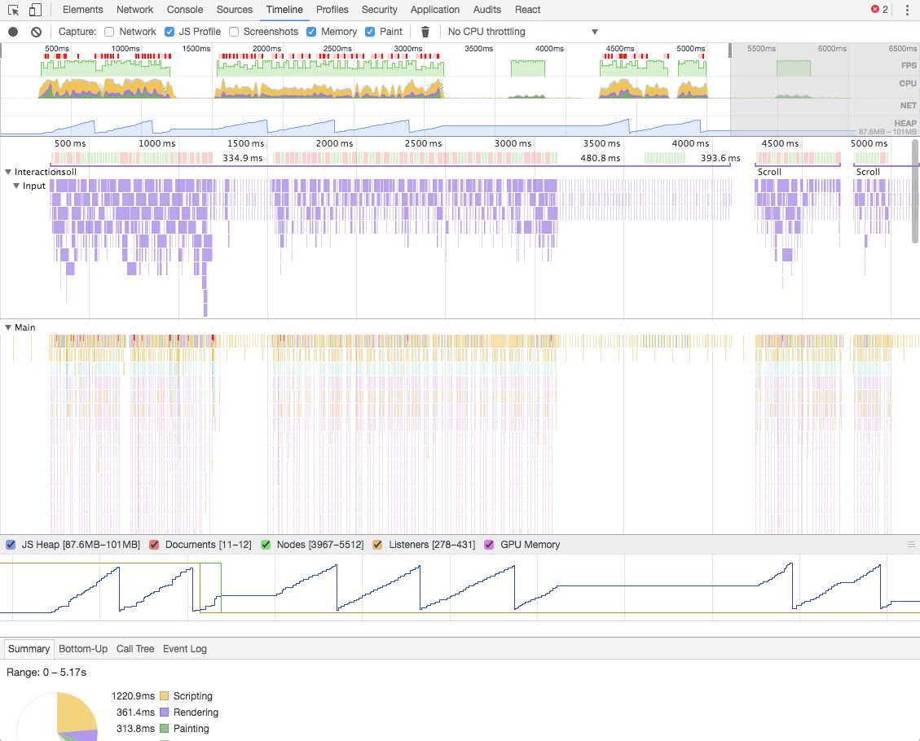
Task: Open the DevTools three-dot menu
Action: pyautogui.click(x=907, y=10)
